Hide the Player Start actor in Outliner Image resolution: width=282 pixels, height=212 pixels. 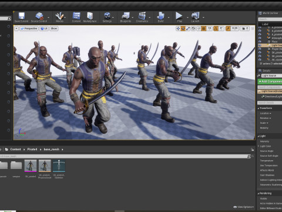coord(260,49)
